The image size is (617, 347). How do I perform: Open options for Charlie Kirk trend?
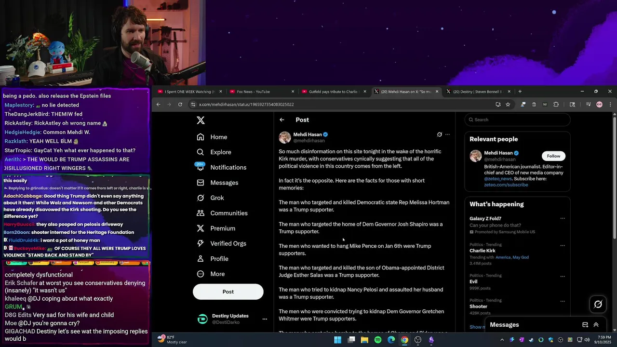click(562, 246)
